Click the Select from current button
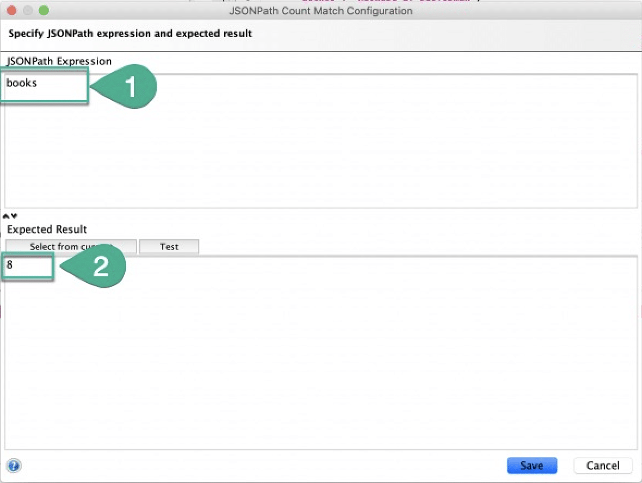This screenshot has height=483, width=642. point(71,247)
